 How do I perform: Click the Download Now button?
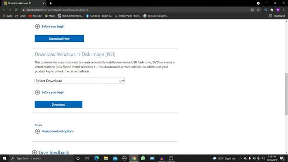(x=59, y=39)
